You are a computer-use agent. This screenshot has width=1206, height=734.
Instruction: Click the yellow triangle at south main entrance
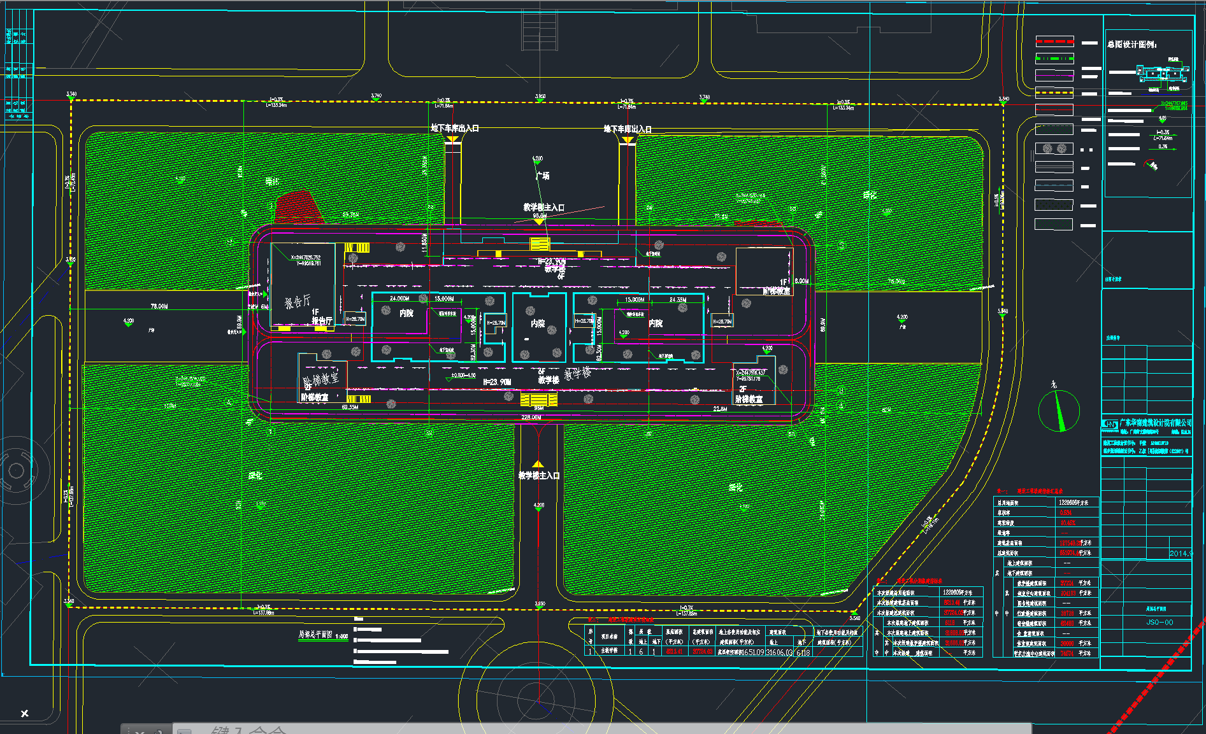538,464
